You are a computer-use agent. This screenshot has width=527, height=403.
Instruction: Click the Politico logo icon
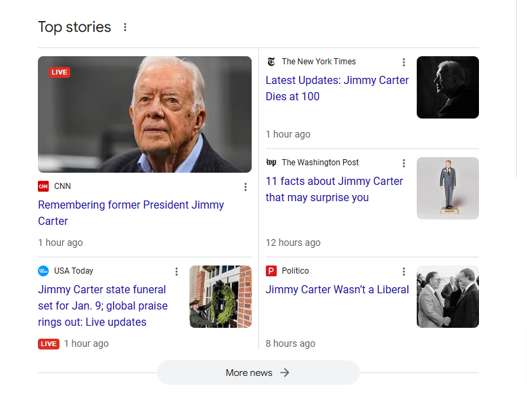coord(271,271)
